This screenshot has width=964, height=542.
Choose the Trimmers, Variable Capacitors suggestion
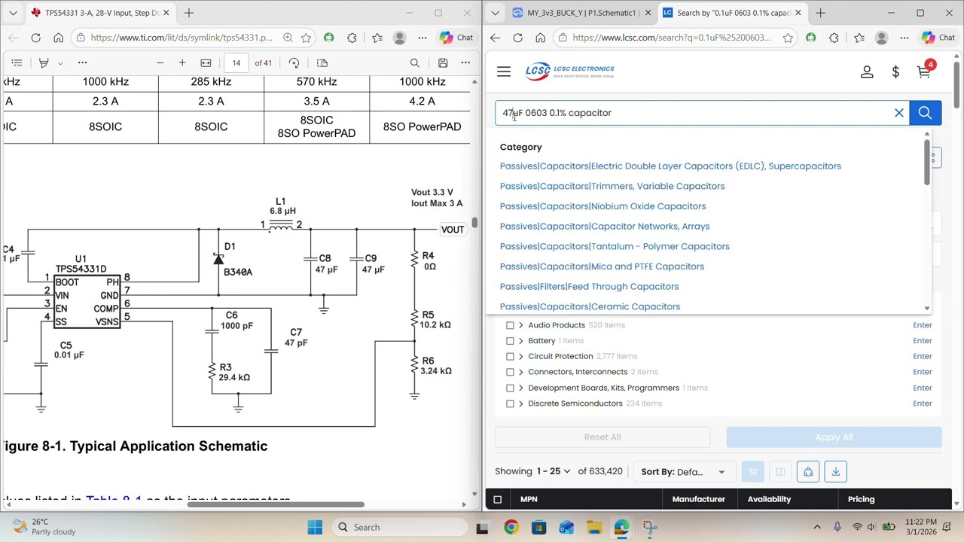click(x=612, y=186)
